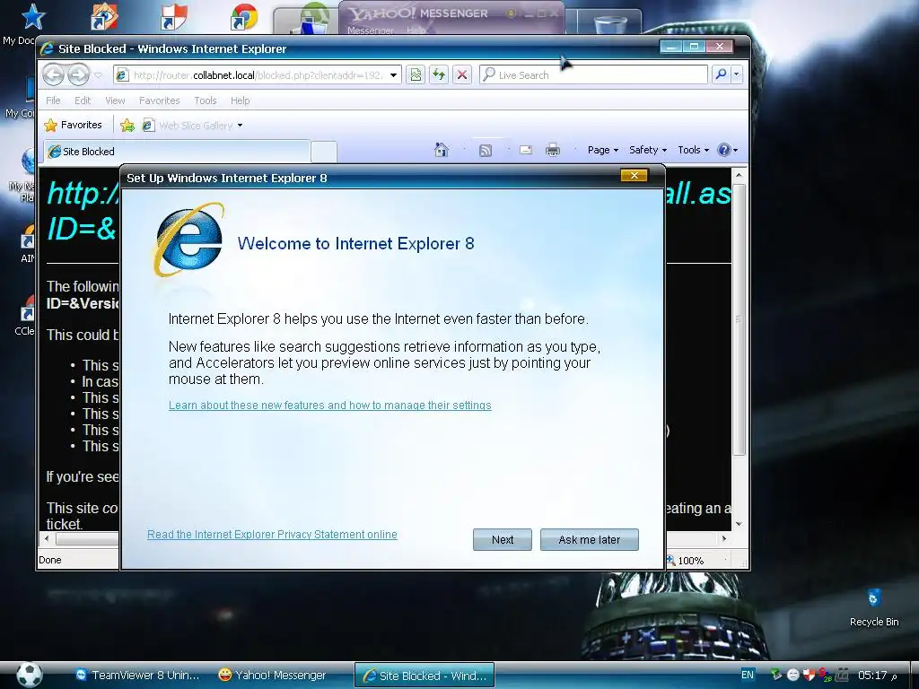Click the 100% zoom level control

click(690, 561)
